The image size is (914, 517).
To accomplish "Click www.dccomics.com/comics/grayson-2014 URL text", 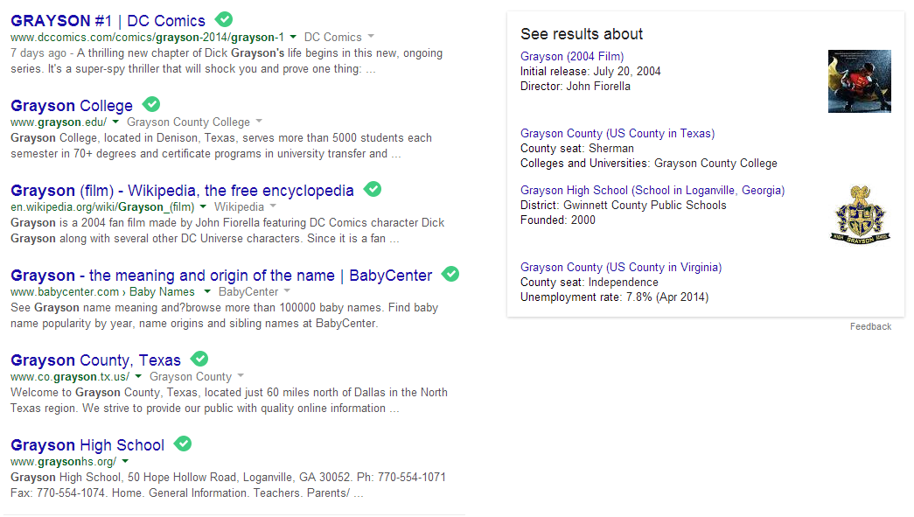I will coord(148,38).
